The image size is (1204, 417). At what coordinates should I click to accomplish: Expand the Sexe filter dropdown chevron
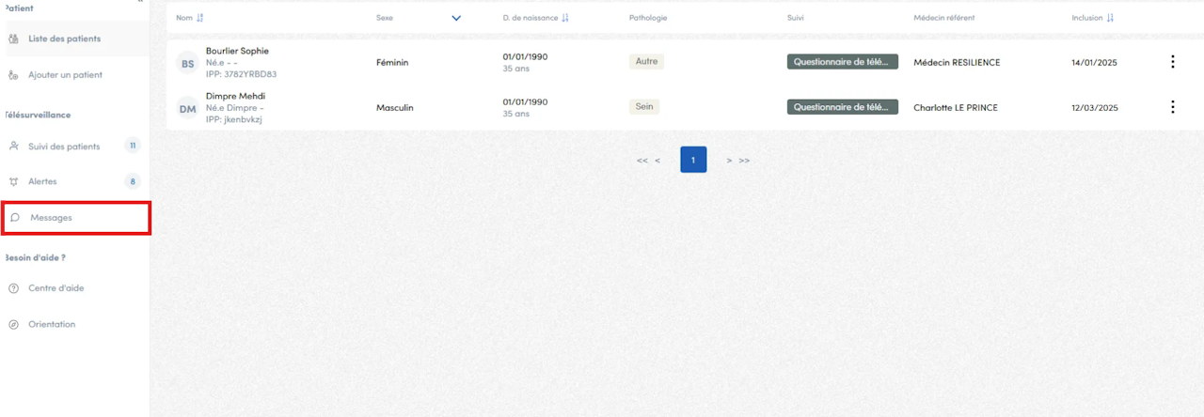(x=456, y=18)
